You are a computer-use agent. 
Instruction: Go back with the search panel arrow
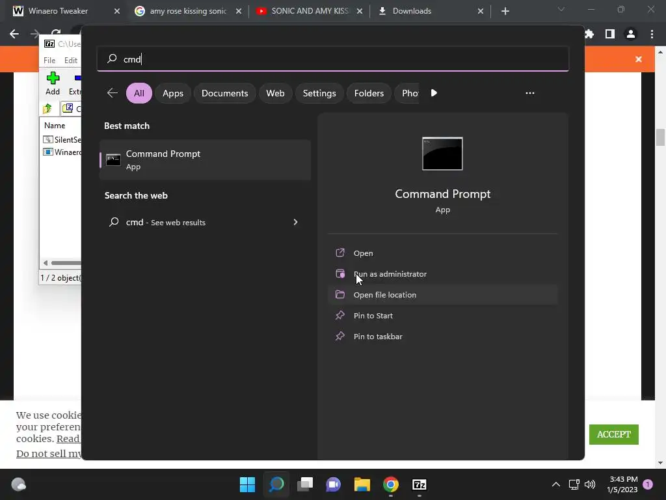coord(112,93)
